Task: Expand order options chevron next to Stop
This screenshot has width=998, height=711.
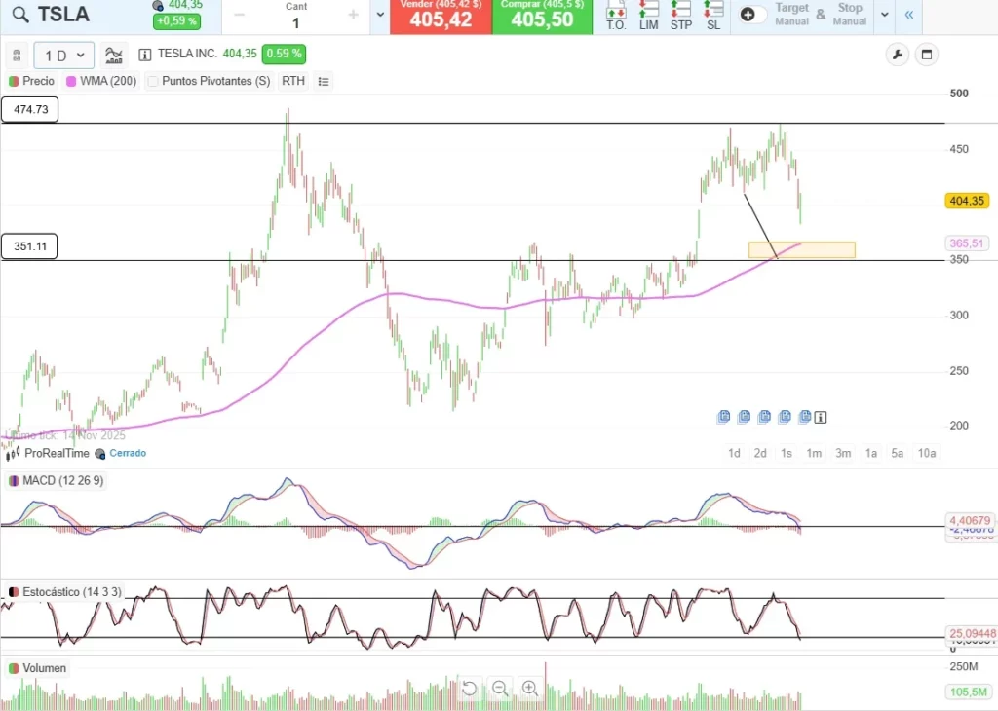Action: point(885,15)
